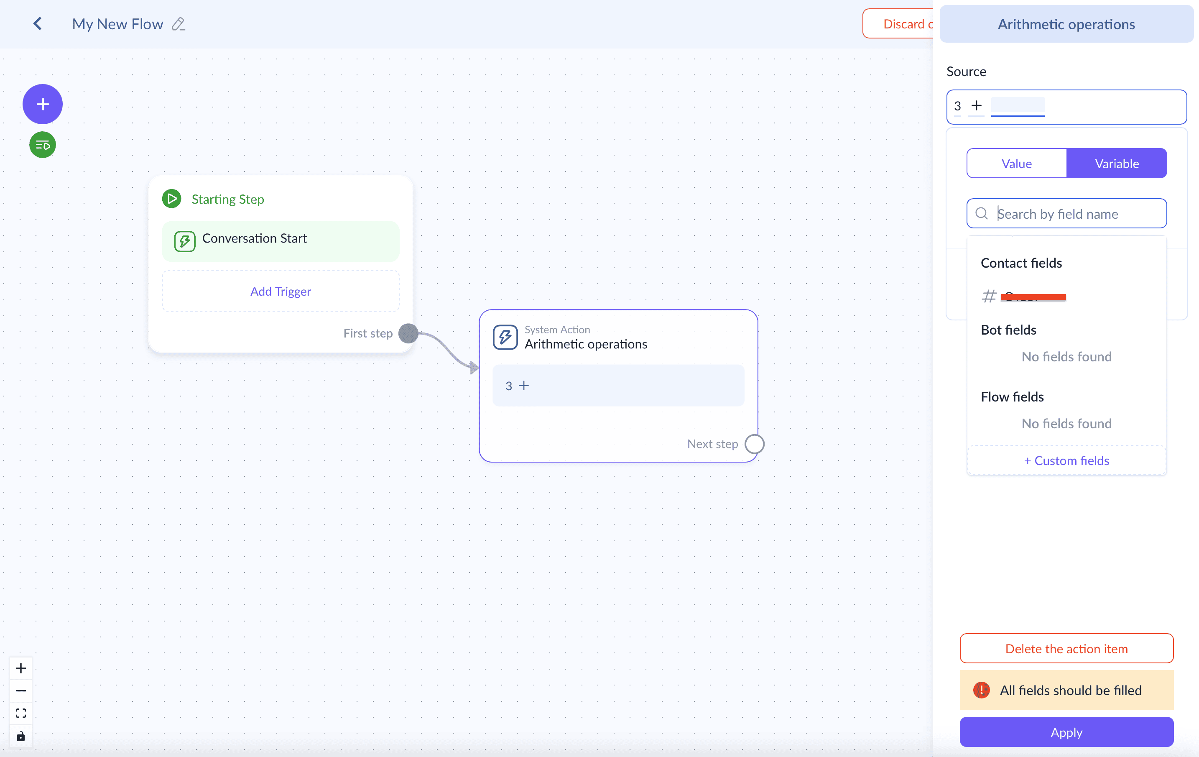
Task: Click the Arithmetic operations panel header
Action: coord(1066,24)
